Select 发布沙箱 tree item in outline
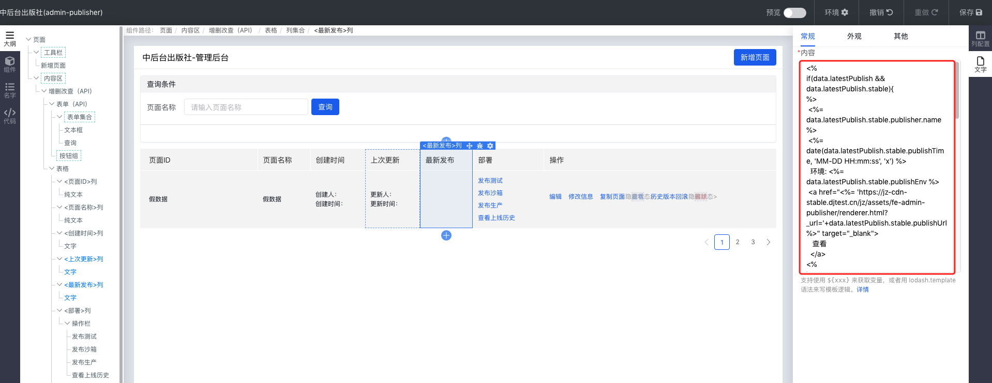Screen dimensions: 992x383 pos(84,349)
